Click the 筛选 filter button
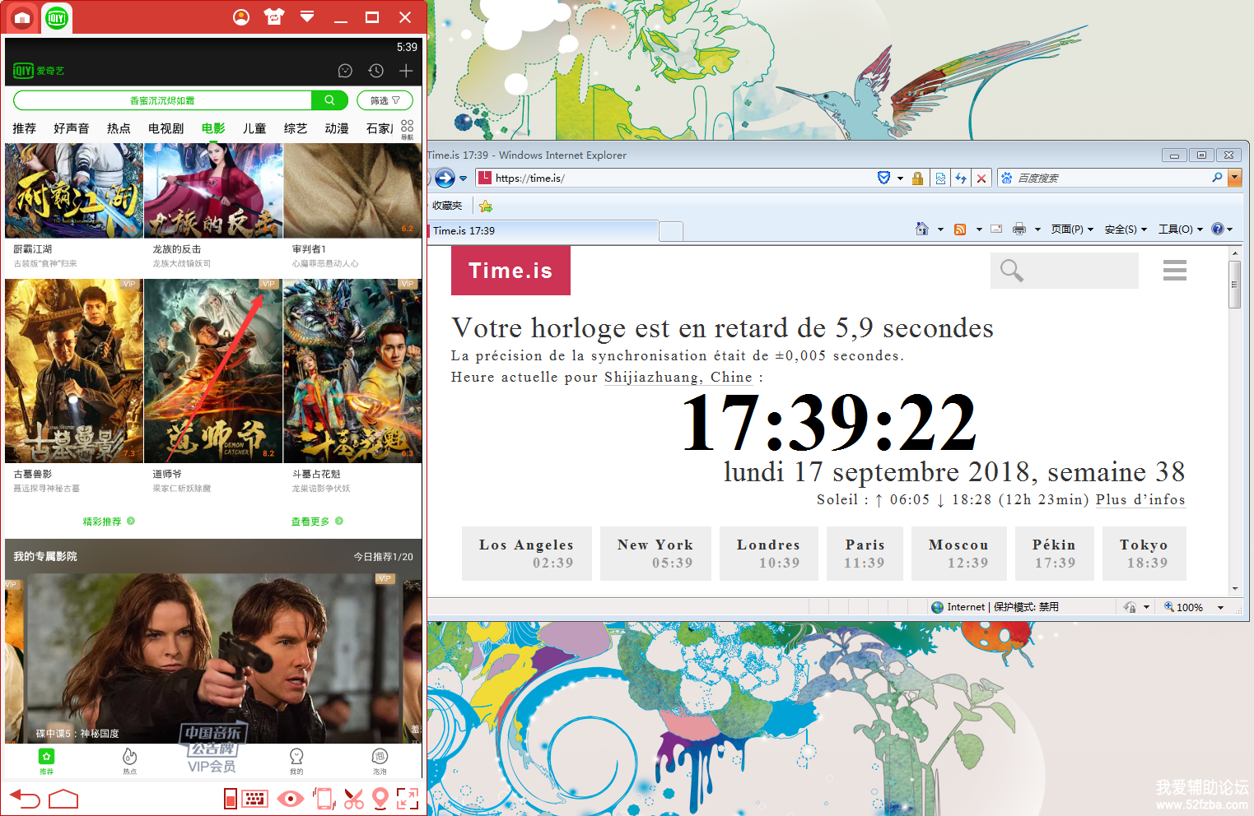Viewport: 1254px width, 816px height. 385,100
